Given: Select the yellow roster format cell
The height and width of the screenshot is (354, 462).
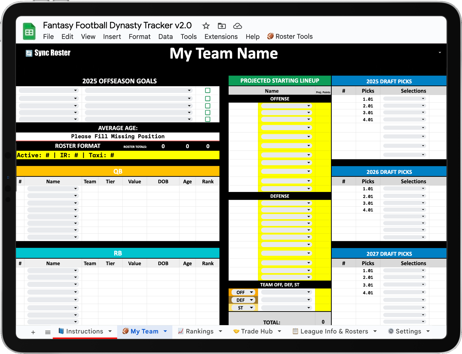Looking at the screenshot, I should (x=118, y=155).
